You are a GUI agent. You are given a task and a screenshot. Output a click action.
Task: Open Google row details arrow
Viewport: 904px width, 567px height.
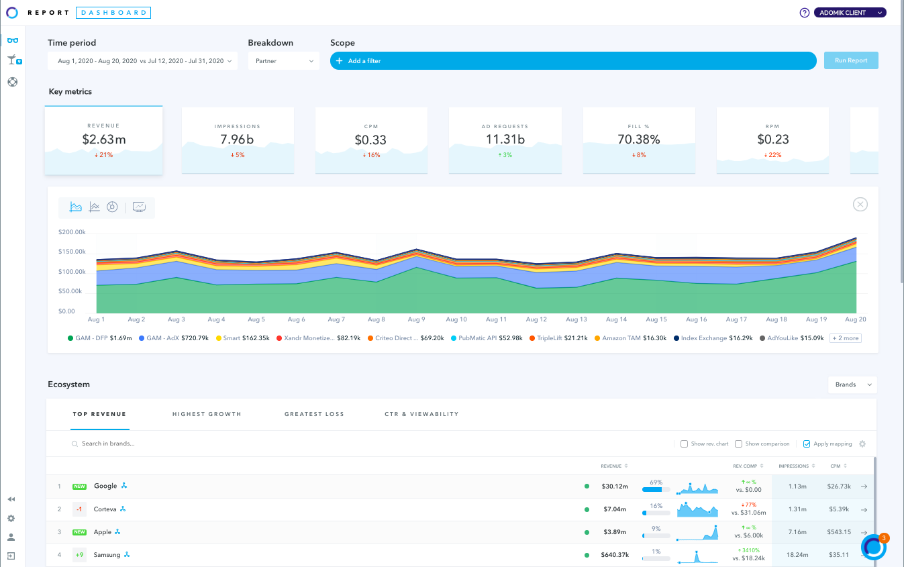[864, 486]
